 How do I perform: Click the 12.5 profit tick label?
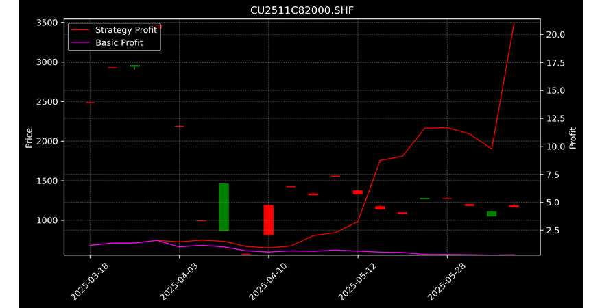[x=555, y=118]
